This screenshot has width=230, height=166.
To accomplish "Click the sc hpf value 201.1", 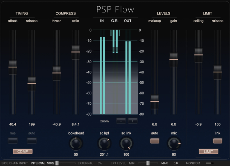I will click(104, 155).
